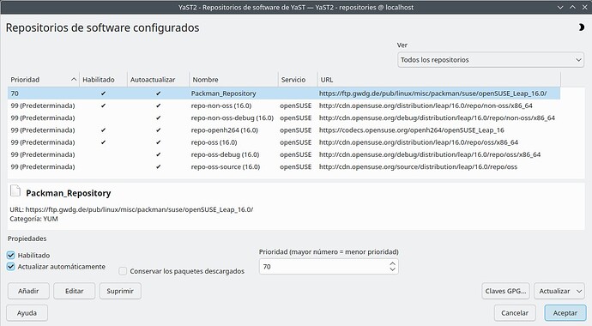Select the repo-openh264 (16.0) row name
592x326 pixels.
[224, 130]
